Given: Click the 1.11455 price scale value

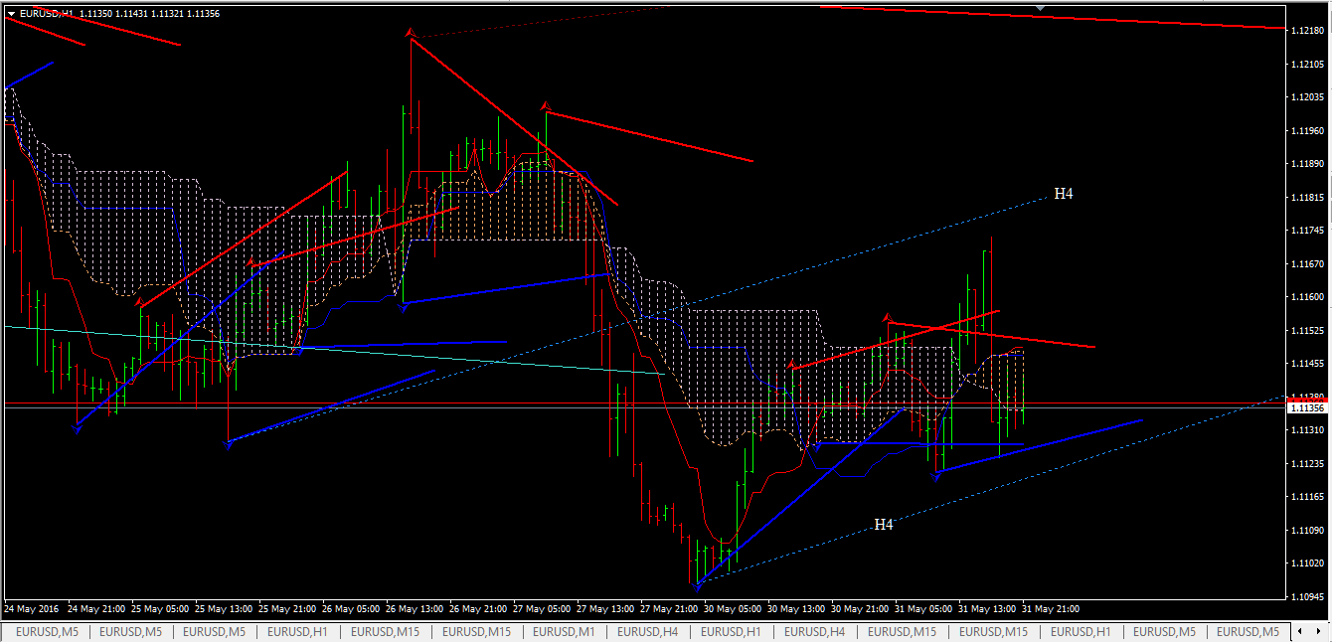Looking at the screenshot, I should [x=1306, y=364].
